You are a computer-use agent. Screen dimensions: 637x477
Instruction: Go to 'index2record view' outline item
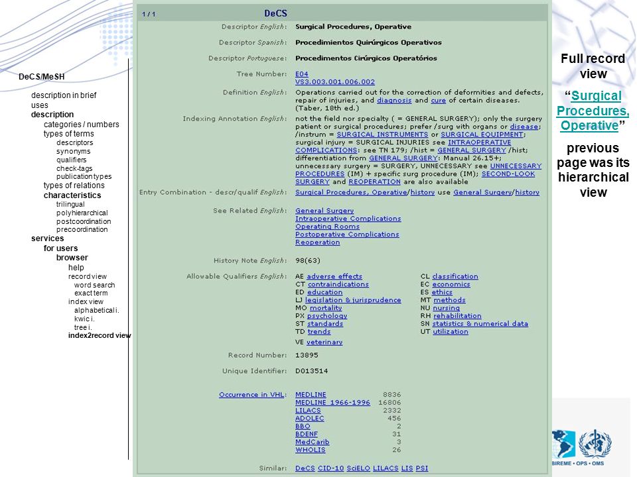coord(100,335)
